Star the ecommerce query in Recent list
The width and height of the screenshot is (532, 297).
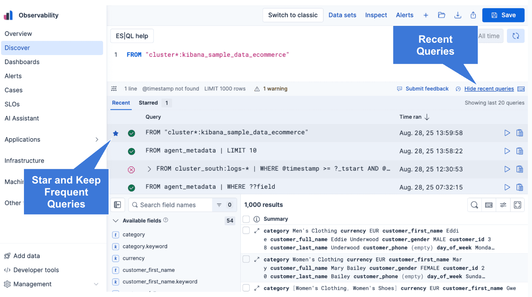(x=116, y=133)
